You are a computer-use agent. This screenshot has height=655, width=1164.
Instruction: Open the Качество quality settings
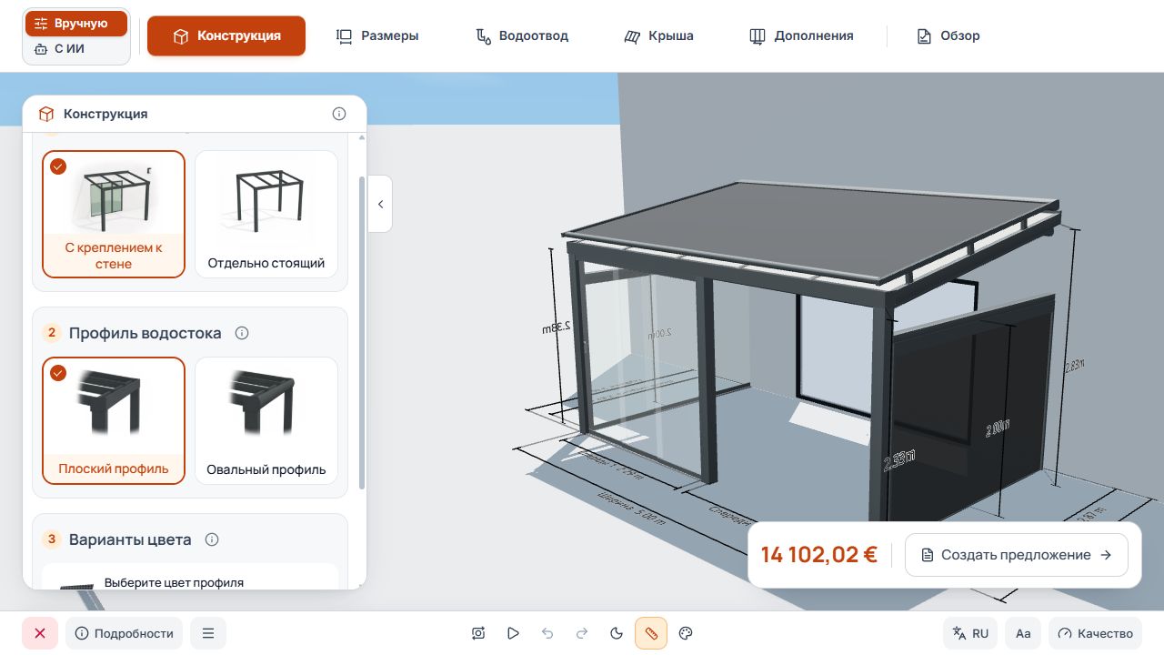point(1096,633)
